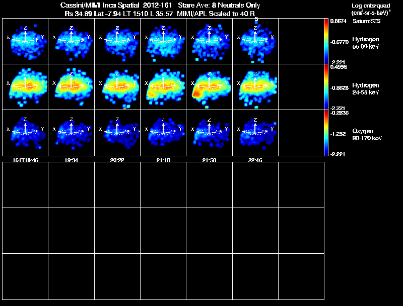Click the 22:46 time label
Screen dimensions: 403x306
click(255, 160)
